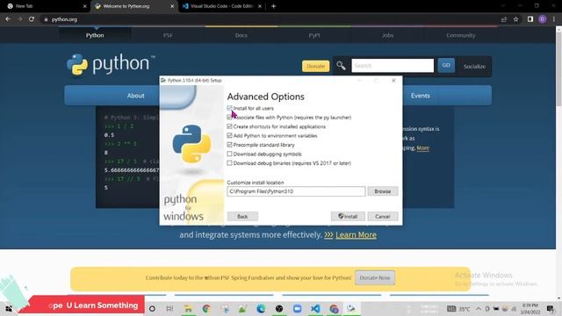This screenshot has width=562, height=316.
Task: Click the install location path field
Action: [x=296, y=191]
